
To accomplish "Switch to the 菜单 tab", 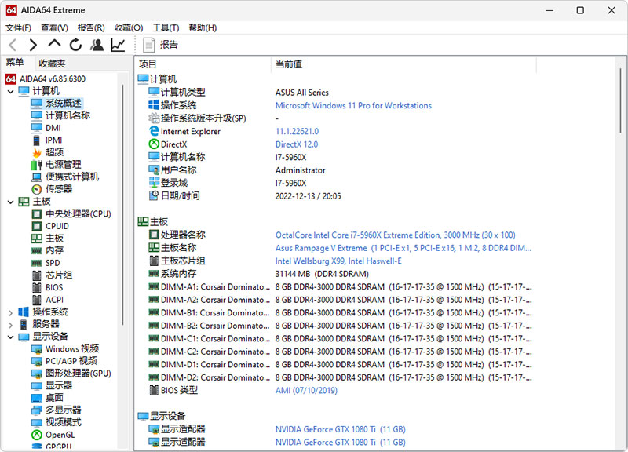I will point(15,63).
